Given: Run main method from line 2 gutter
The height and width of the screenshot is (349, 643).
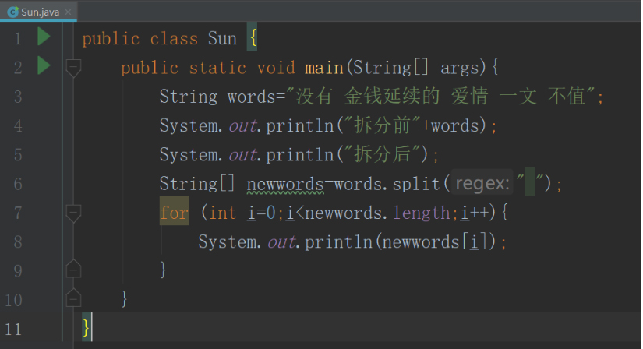Looking at the screenshot, I should tap(44, 65).
